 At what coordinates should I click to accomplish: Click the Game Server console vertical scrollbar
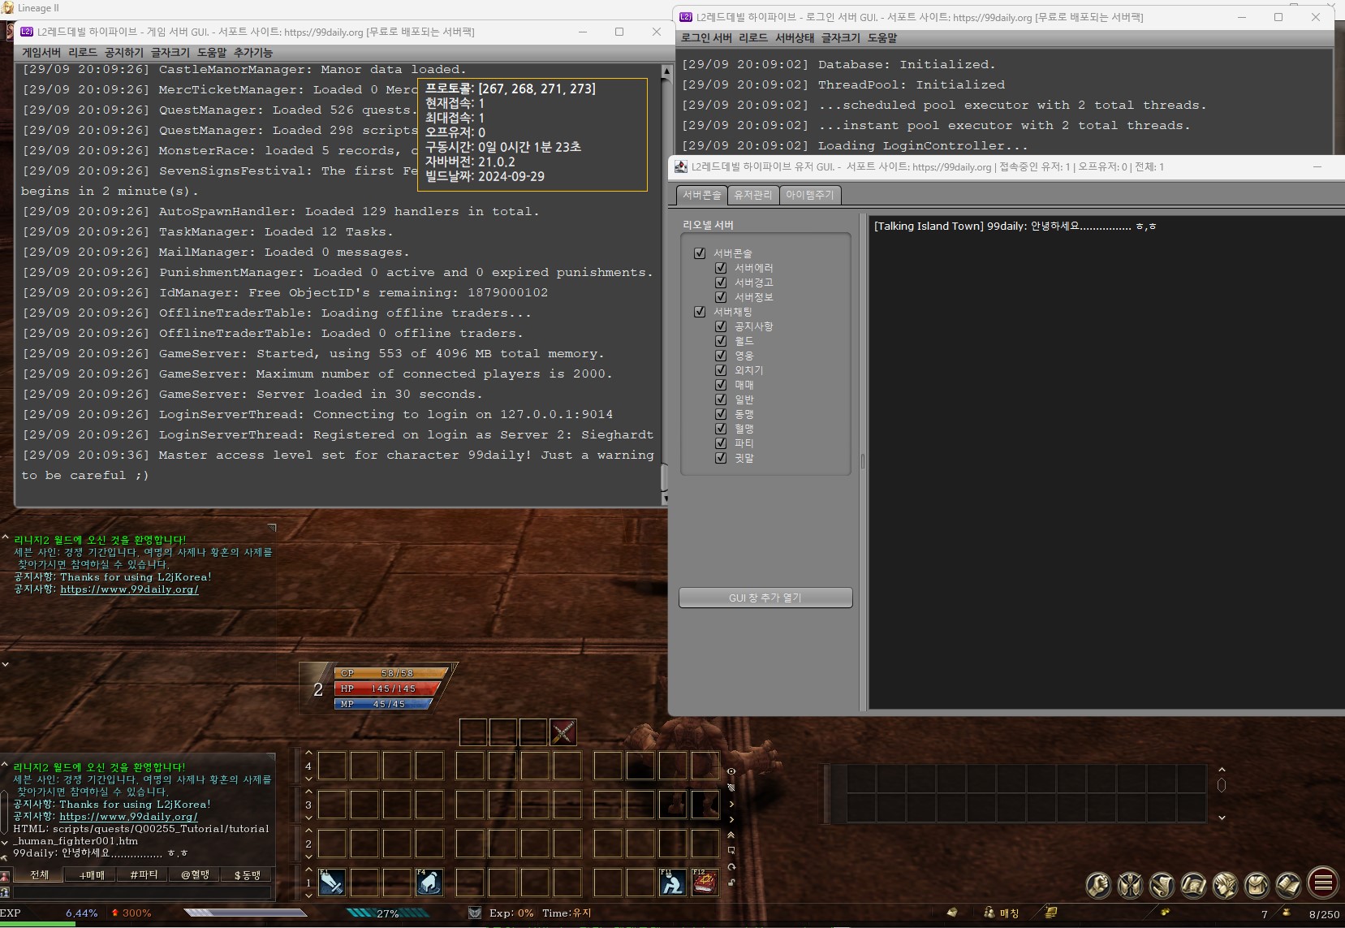666,284
